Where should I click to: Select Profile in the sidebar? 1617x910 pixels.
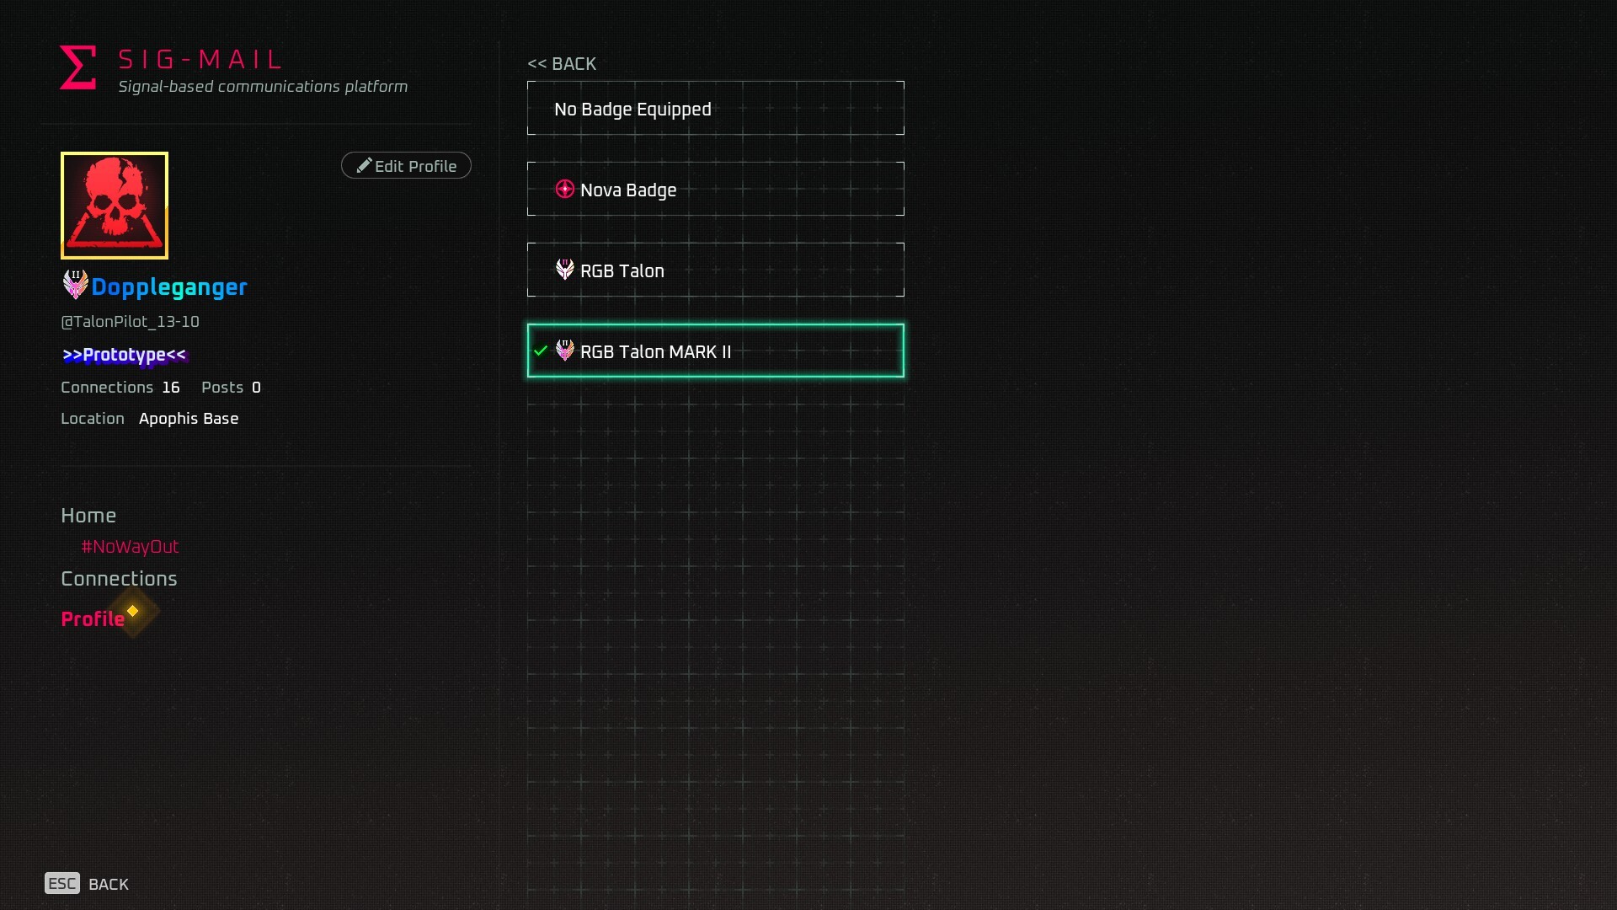[x=93, y=618]
